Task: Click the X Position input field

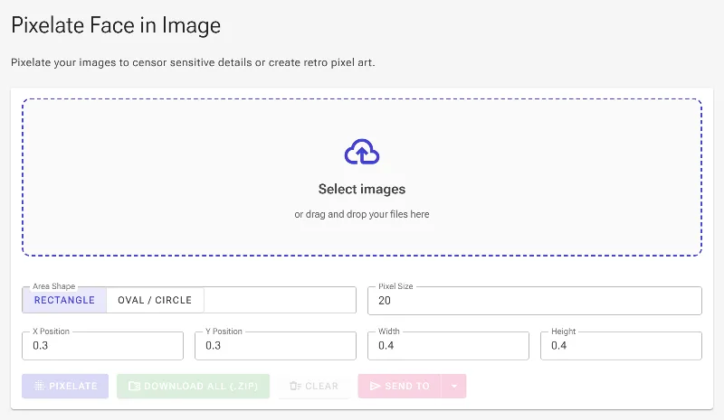Action: click(x=102, y=346)
